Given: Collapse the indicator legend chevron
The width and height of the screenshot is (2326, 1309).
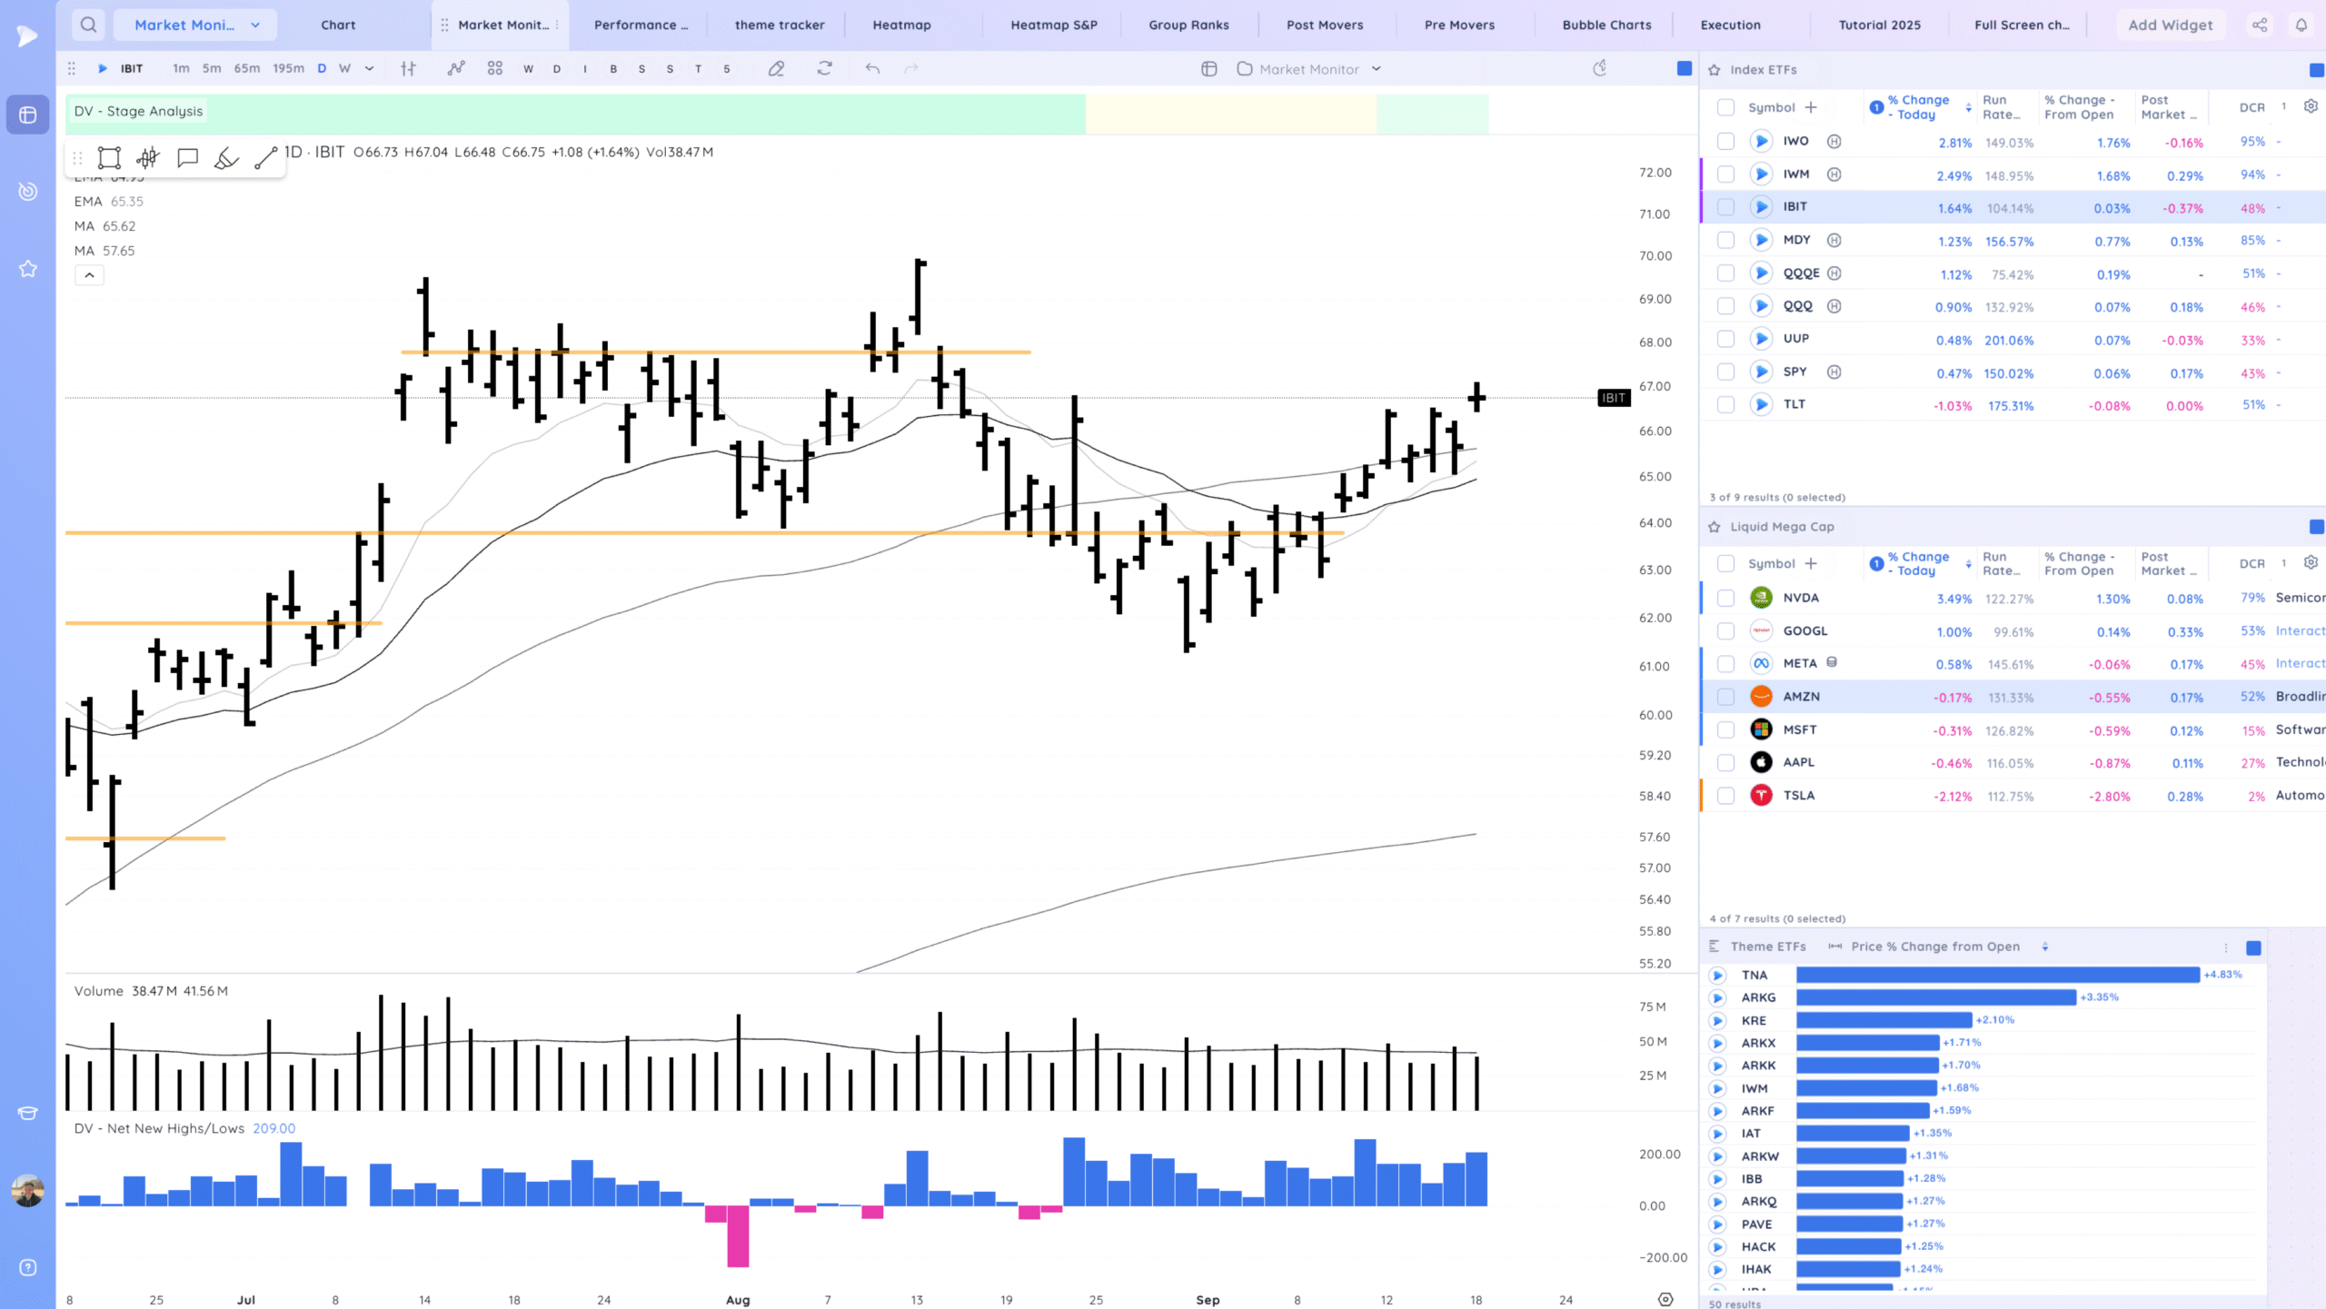Looking at the screenshot, I should pyautogui.click(x=89, y=275).
